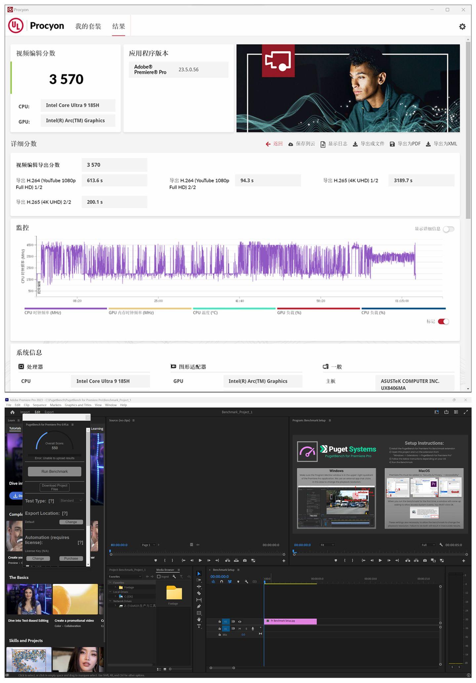The image size is (476, 683).
Task: Click the Pr Benchmark Setup.jpg timeline clip
Action: click(x=290, y=621)
